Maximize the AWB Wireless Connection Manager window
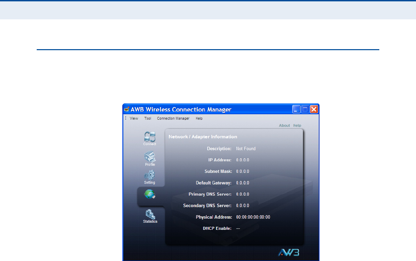 tap(305, 109)
